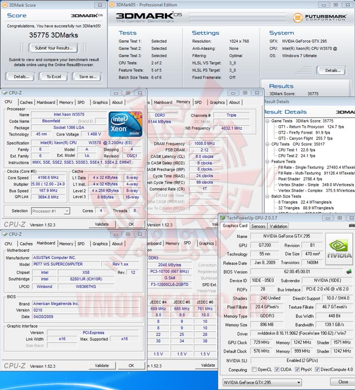Click the To Excel button

(54, 76)
